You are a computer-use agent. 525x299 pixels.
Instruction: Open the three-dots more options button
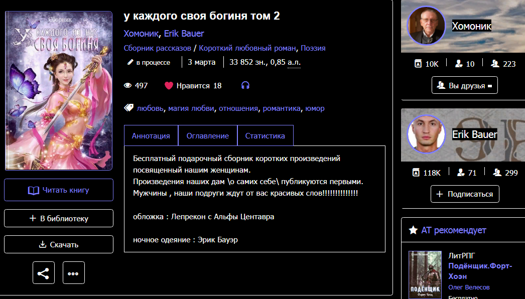[74, 273]
